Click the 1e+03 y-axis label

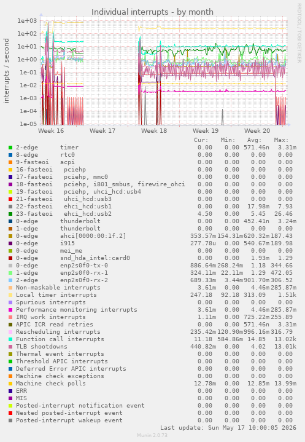point(27,20)
